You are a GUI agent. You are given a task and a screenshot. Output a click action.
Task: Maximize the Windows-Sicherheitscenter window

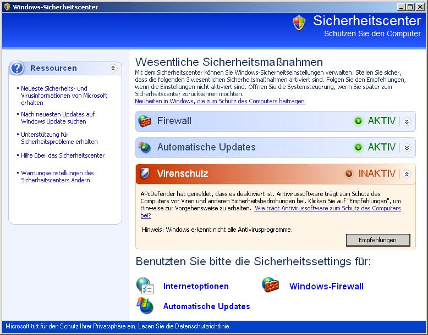click(x=410, y=7)
